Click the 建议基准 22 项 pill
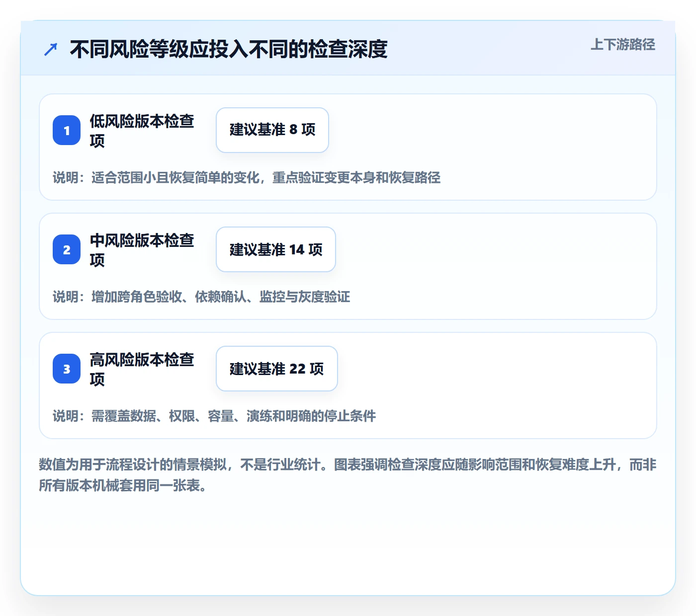 (277, 369)
